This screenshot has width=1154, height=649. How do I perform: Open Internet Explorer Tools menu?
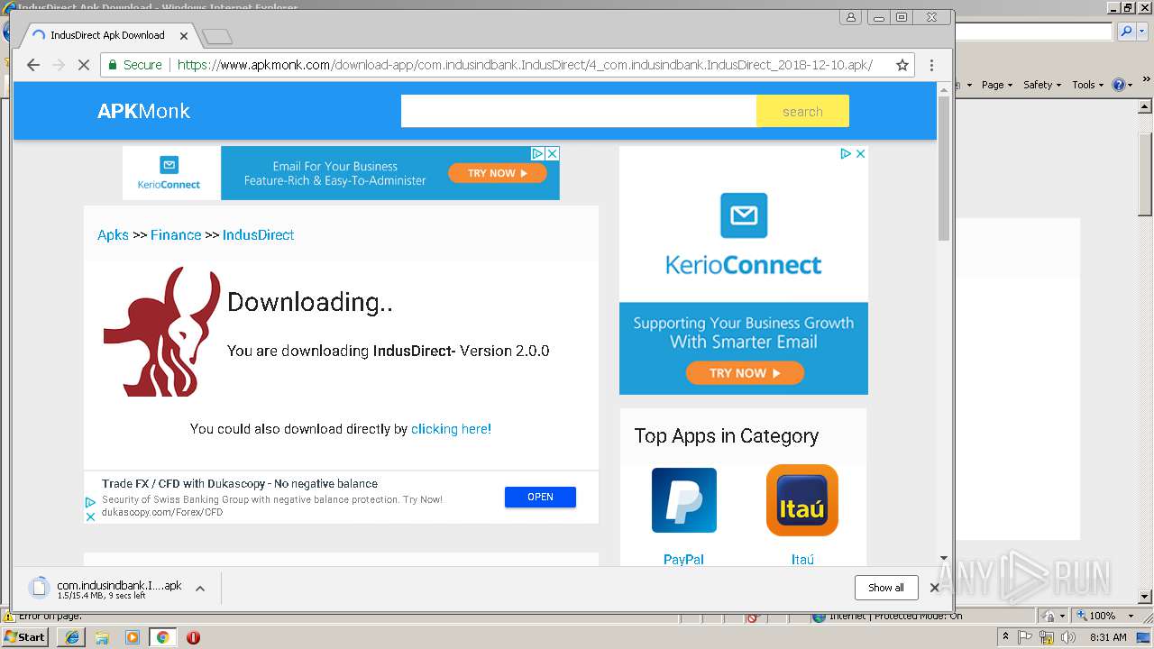point(1087,85)
